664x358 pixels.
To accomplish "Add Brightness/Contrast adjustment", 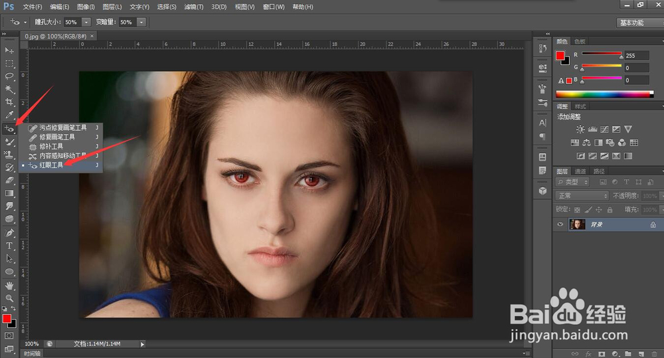I will [580, 130].
